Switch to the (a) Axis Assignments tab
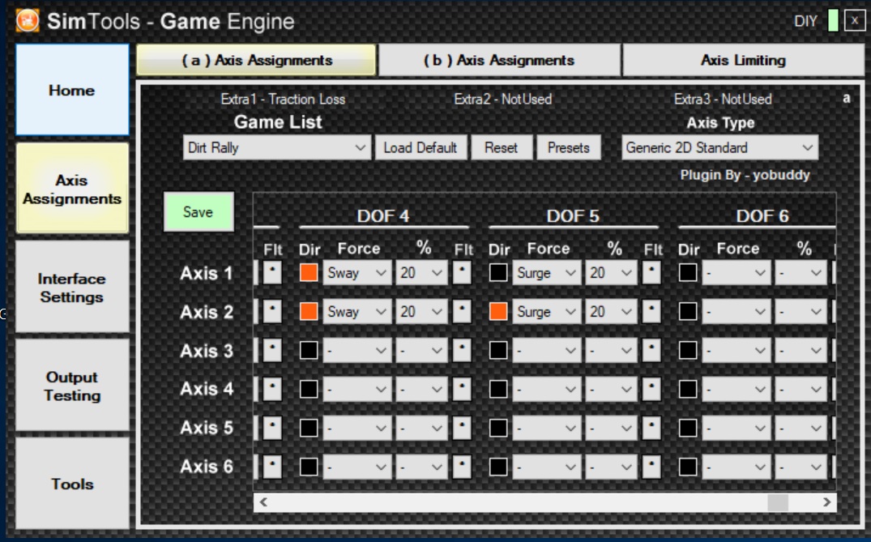 point(256,60)
